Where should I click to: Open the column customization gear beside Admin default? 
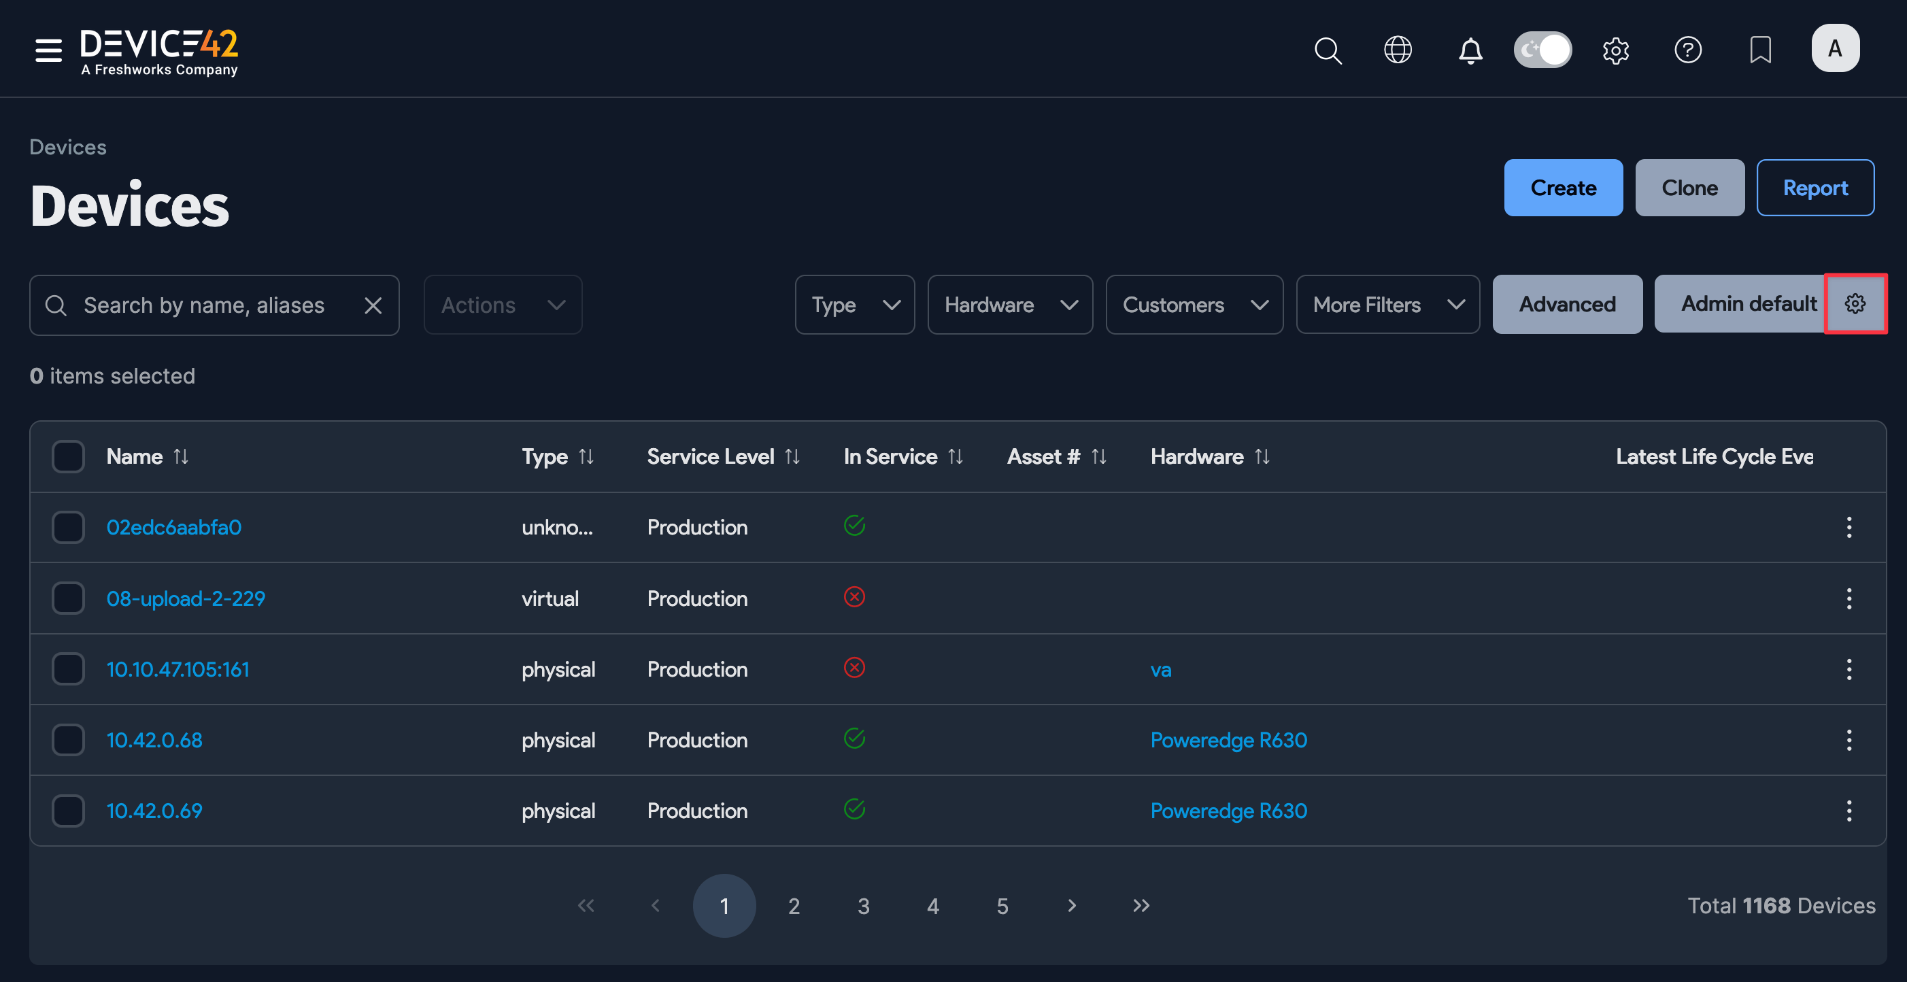click(1855, 303)
